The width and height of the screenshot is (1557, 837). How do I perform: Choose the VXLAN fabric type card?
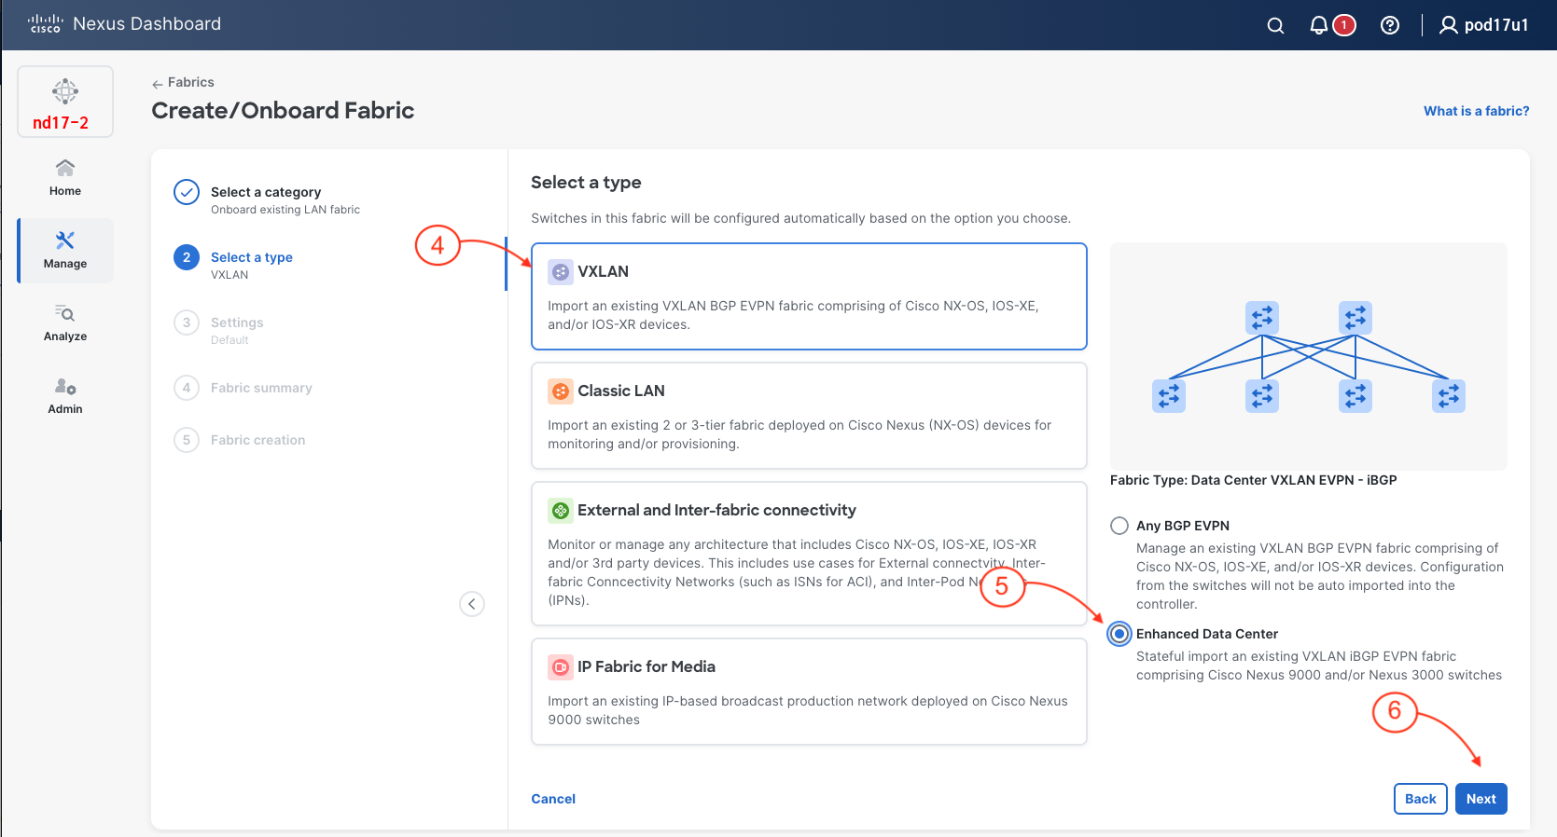coord(808,296)
